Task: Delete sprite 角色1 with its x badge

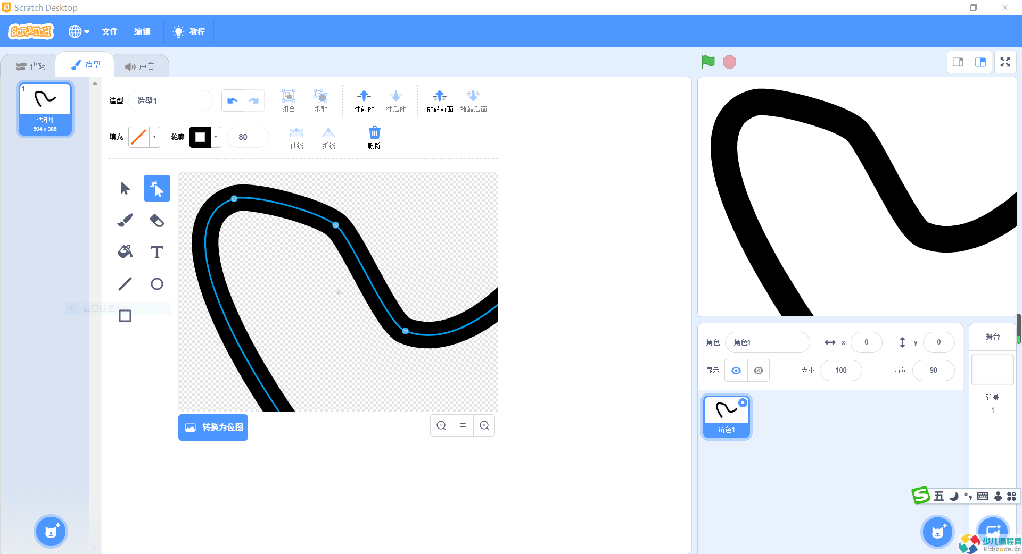Action: [743, 402]
